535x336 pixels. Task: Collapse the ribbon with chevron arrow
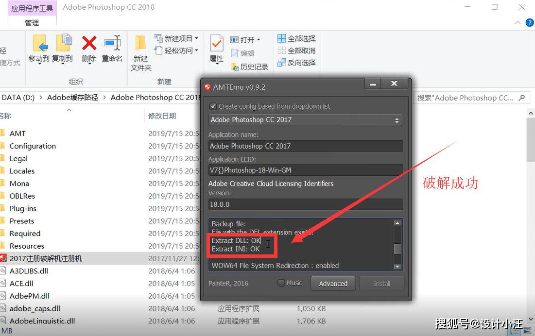[518, 22]
